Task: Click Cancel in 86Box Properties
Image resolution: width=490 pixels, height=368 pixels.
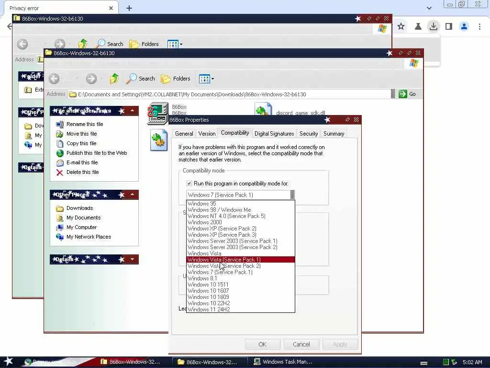Action: [x=301, y=344]
